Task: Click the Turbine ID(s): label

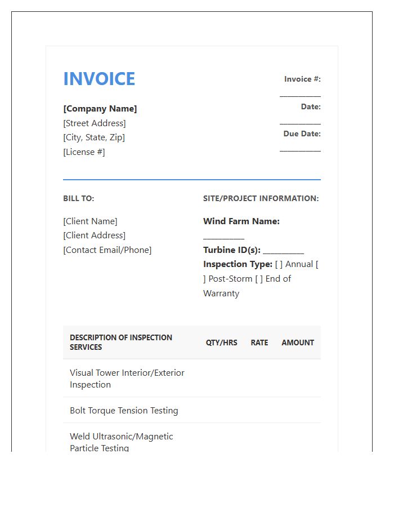Action: pyautogui.click(x=231, y=250)
